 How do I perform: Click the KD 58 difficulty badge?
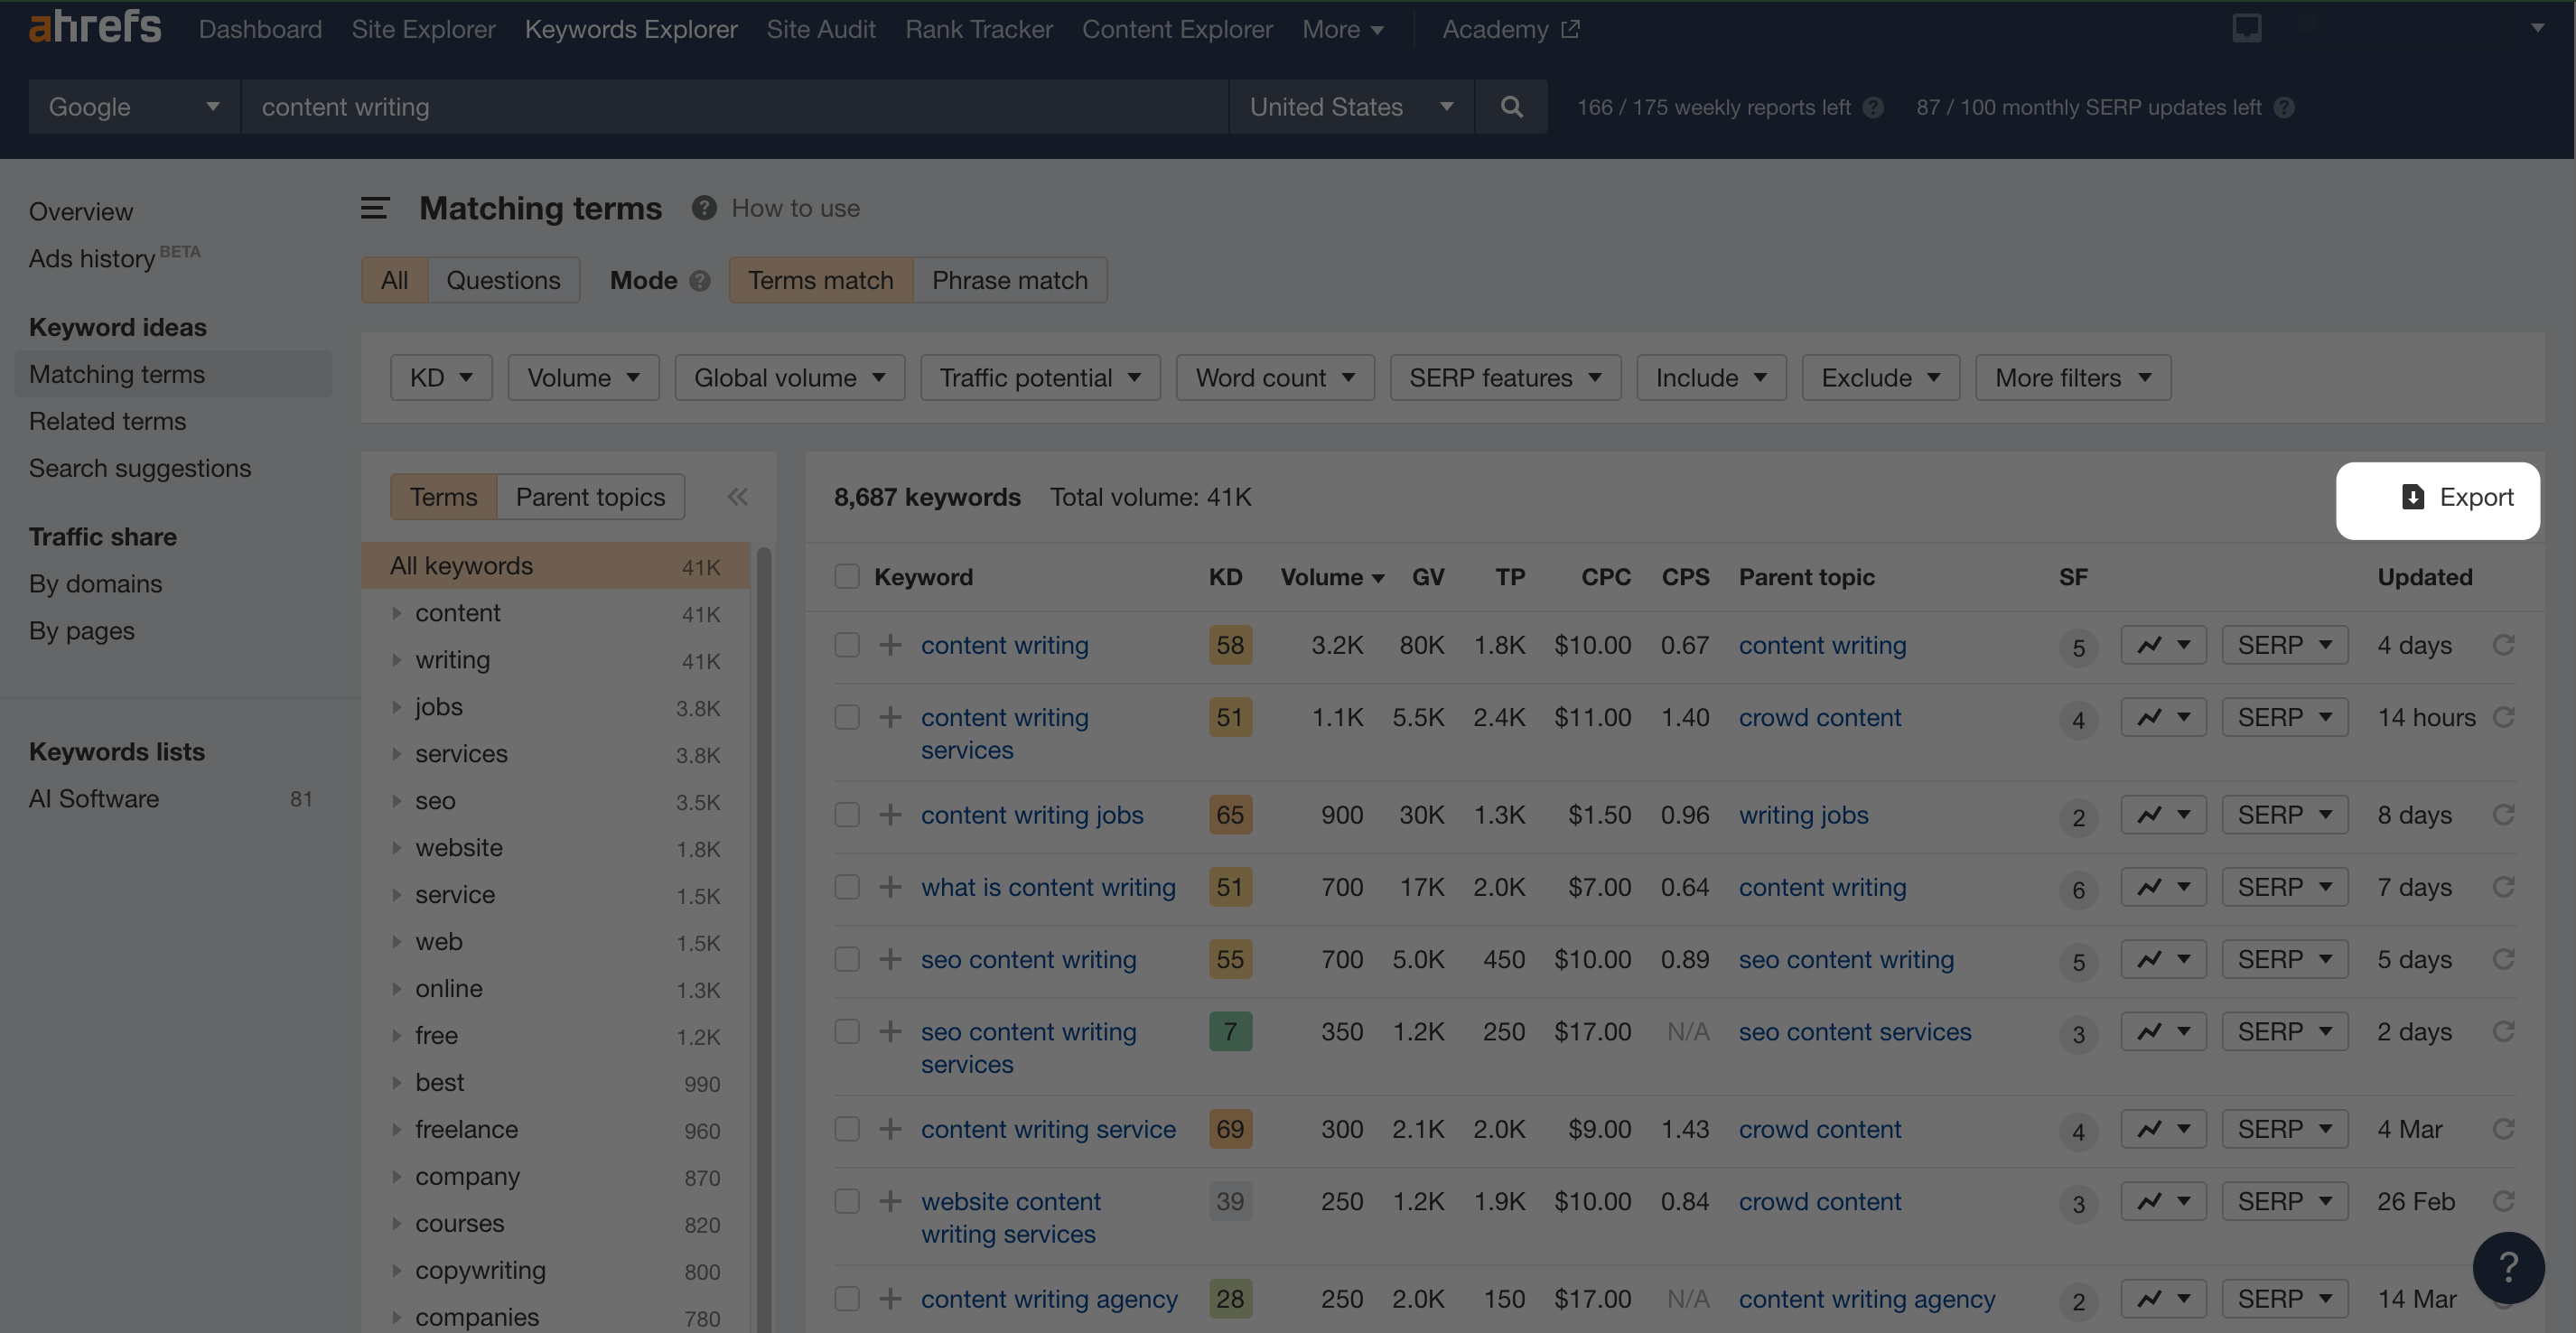[1230, 645]
